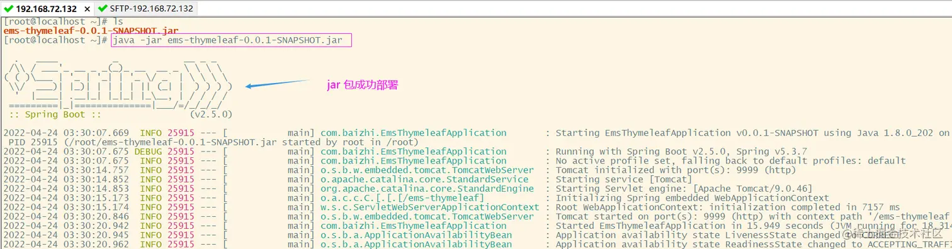Click the timestamp '2022-04-24 03:30:20.945'
The width and height of the screenshot is (952, 249).
click(x=66, y=235)
